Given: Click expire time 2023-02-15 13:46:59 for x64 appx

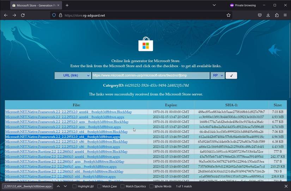Looking at the screenshot, I should 171,137.
